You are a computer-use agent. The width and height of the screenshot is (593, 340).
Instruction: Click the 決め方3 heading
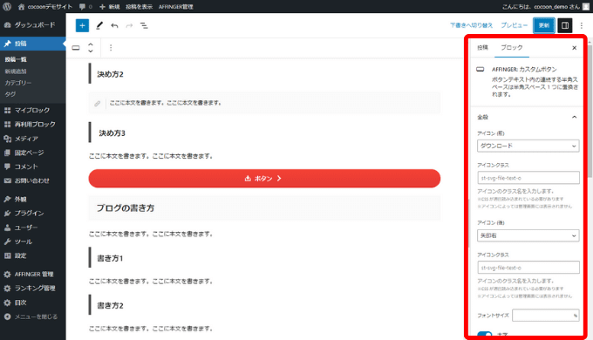(112, 133)
